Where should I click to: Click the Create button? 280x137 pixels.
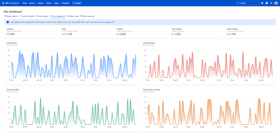pos(77,3)
